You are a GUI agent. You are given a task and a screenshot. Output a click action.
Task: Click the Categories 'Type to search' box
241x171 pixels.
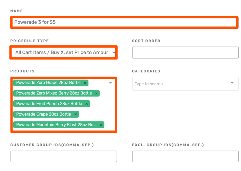[x=180, y=84]
